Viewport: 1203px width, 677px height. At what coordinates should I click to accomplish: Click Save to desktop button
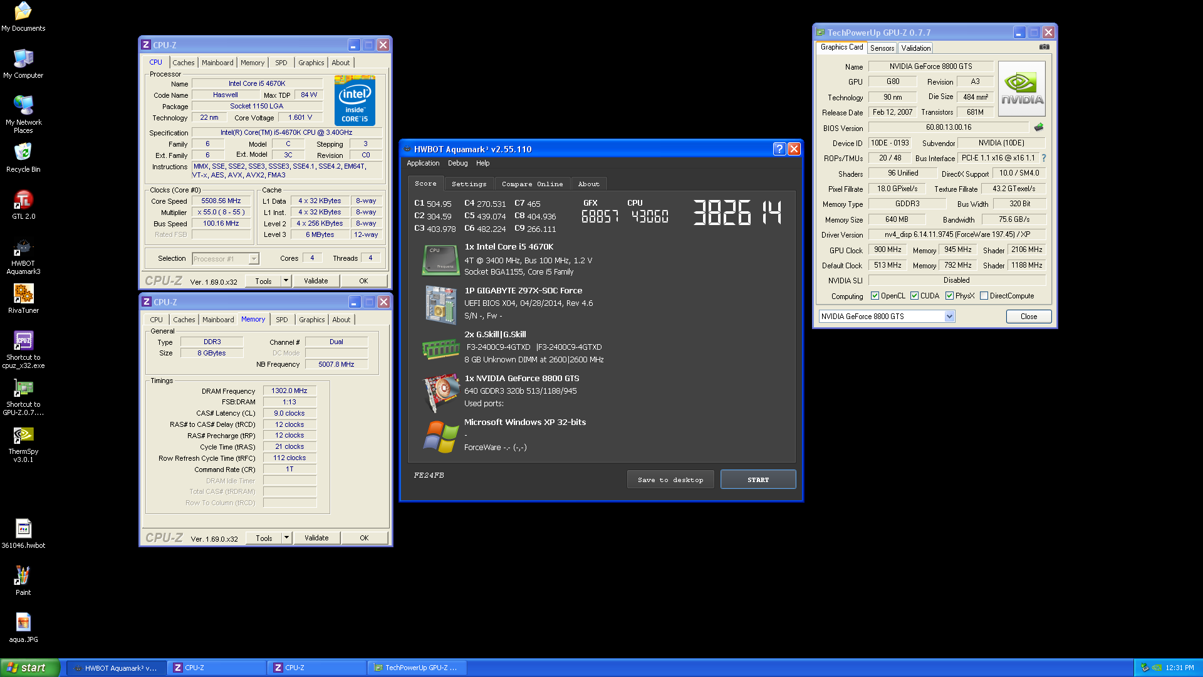pyautogui.click(x=670, y=480)
